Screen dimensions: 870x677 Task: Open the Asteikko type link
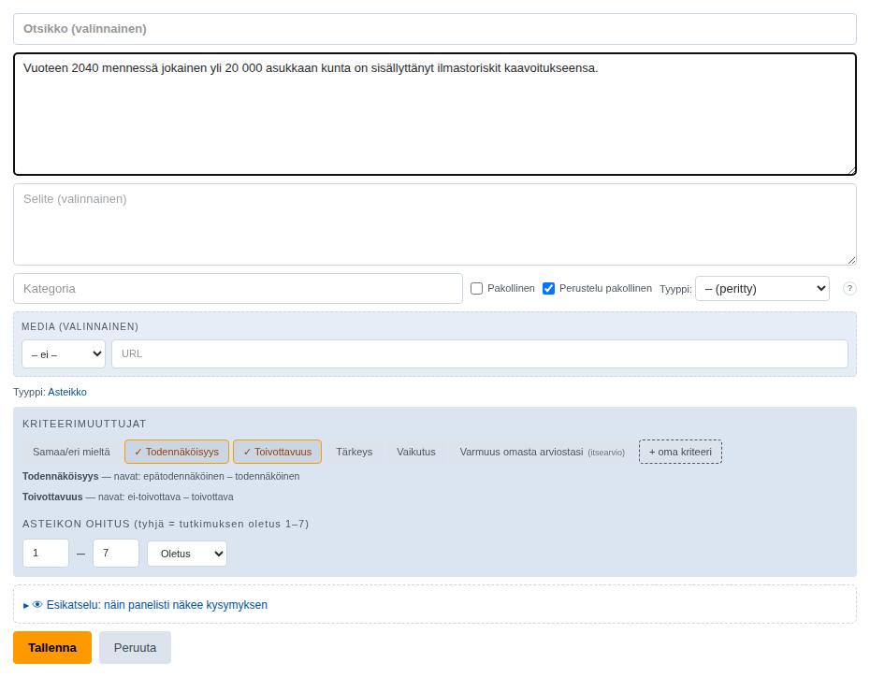(67, 392)
